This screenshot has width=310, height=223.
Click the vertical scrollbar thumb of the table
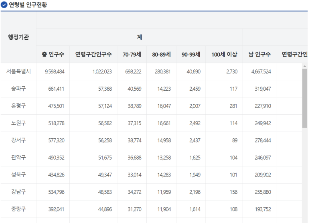point(305,98)
